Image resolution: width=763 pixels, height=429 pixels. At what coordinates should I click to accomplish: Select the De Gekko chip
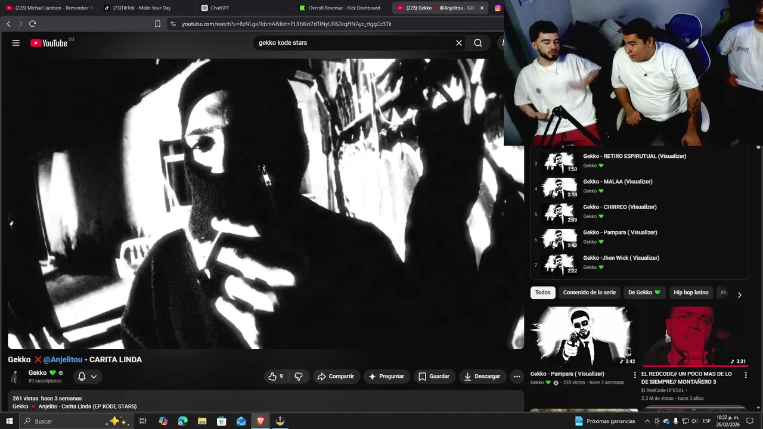click(644, 293)
